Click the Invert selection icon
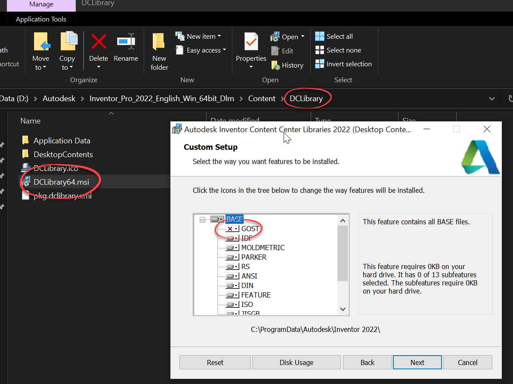Viewport: 513px width, 384px height. click(320, 64)
